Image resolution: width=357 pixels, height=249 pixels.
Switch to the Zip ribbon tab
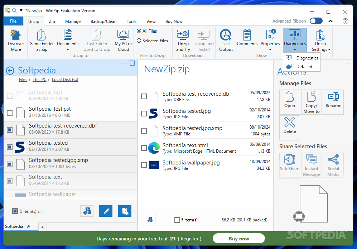[52, 21]
